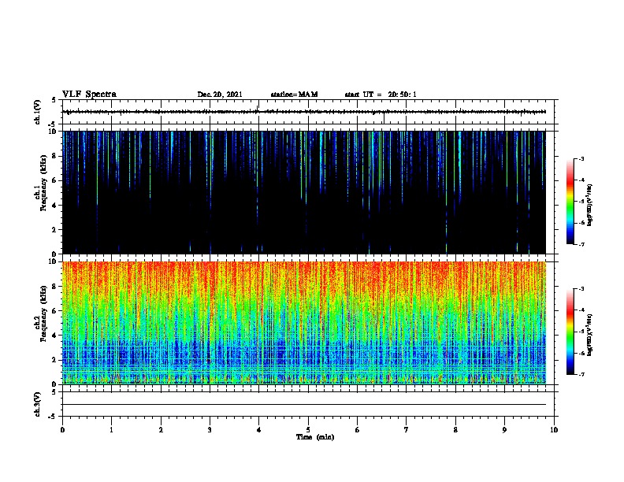Click the ch.1 spectrogram "6" kHz tick label
The height and width of the screenshot is (482, 624).
pos(54,180)
